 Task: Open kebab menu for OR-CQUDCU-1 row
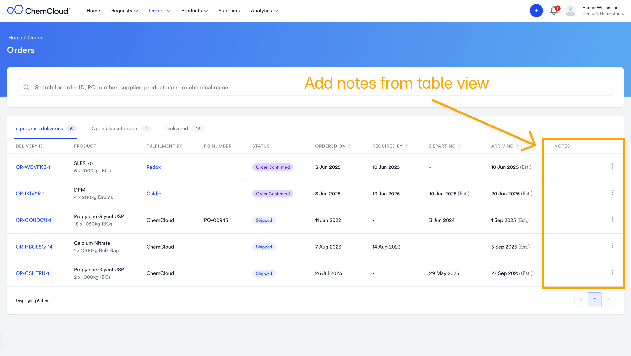[613, 219]
